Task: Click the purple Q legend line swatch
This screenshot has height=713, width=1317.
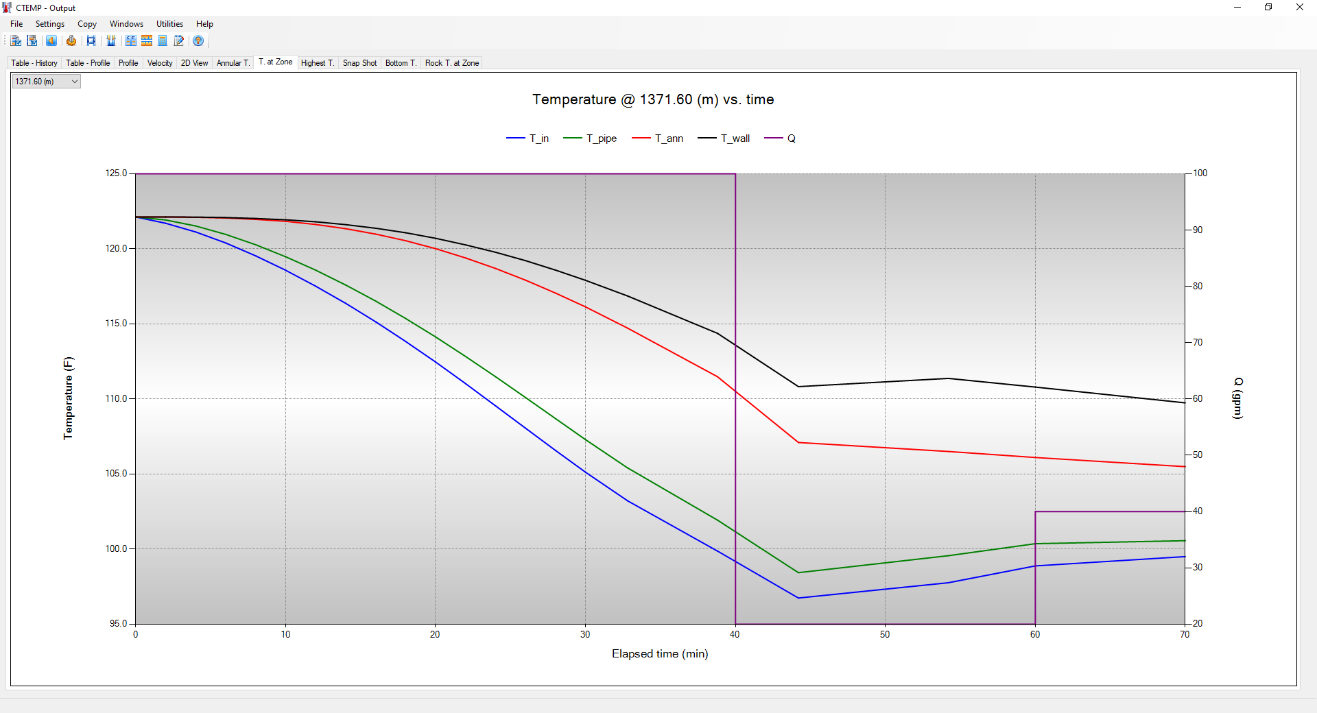Action: coord(774,138)
